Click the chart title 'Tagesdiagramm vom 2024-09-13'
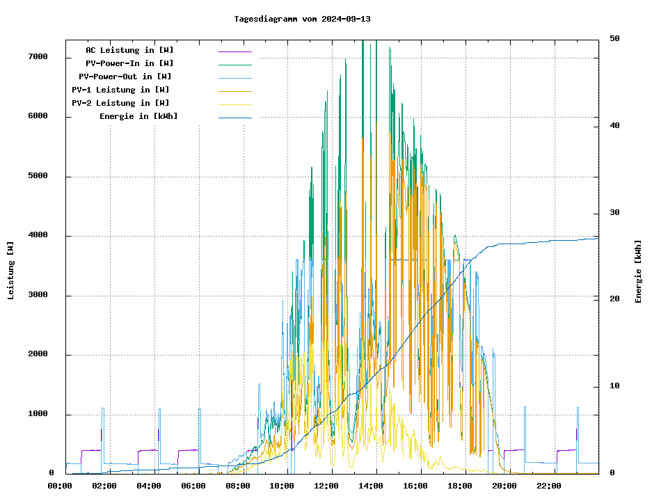 302,19
